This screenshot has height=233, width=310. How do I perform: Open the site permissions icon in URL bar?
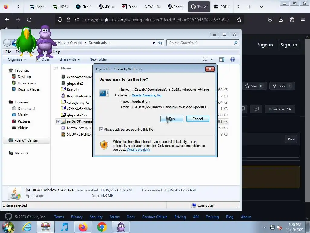click(x=77, y=19)
